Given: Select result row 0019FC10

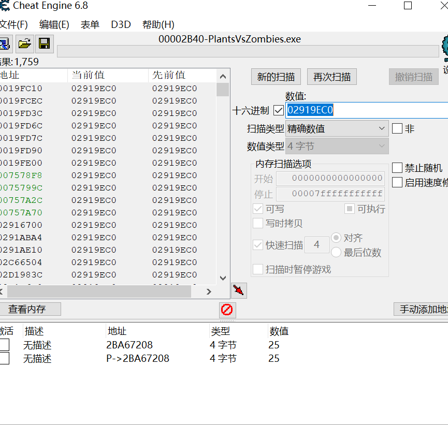Looking at the screenshot, I should 108,89.
